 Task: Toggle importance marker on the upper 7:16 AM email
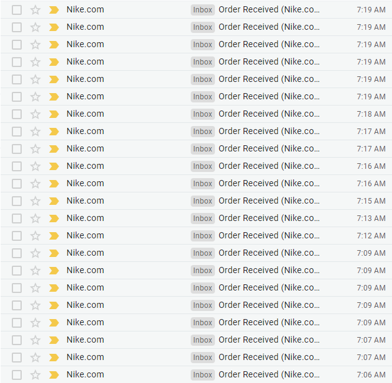pos(54,166)
